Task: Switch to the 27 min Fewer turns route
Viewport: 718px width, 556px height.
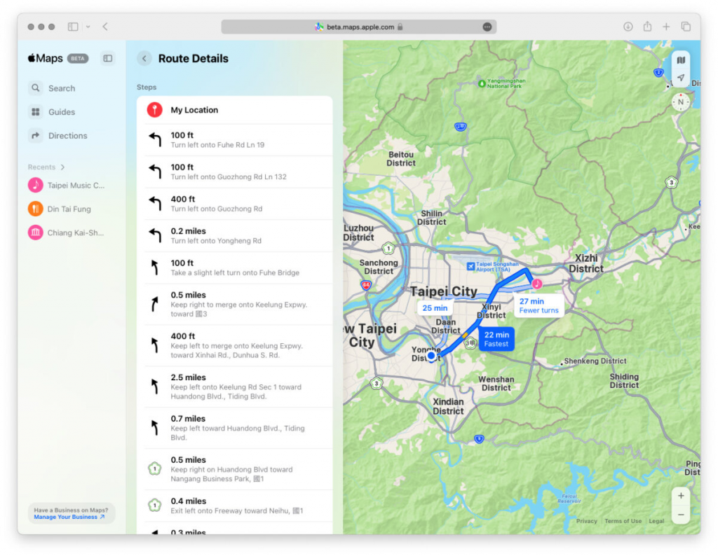Action: point(538,306)
